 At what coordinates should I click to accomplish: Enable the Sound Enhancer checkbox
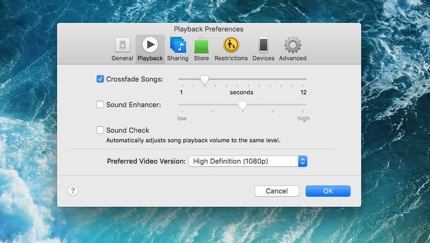tap(100, 104)
